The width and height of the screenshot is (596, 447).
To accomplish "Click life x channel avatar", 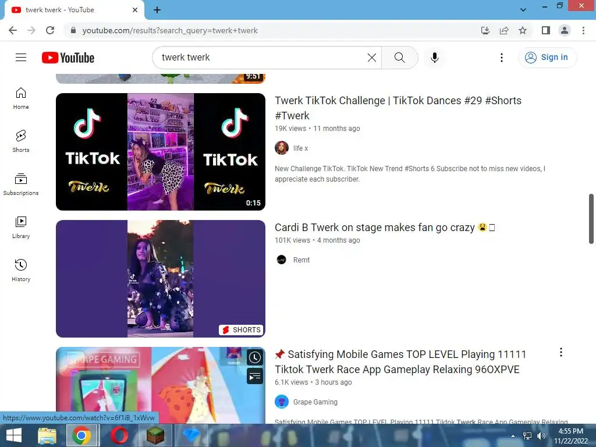I will [282, 148].
